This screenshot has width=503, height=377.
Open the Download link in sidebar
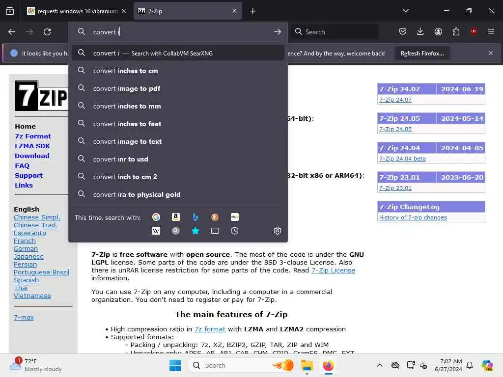[x=32, y=156]
